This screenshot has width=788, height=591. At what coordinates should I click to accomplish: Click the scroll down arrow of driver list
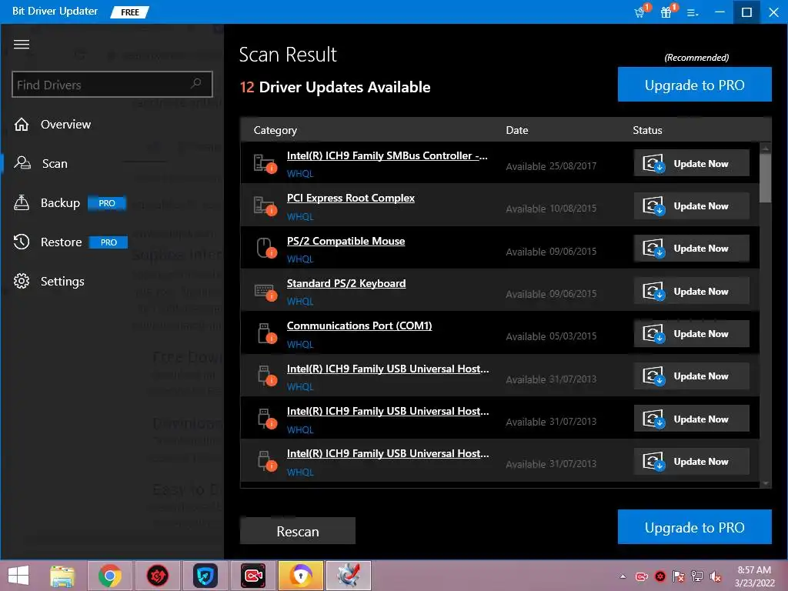pyautogui.click(x=766, y=483)
